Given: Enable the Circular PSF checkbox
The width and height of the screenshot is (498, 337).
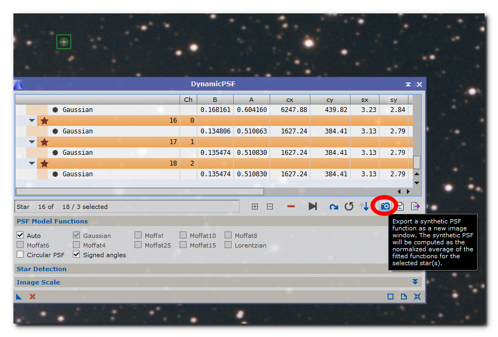Looking at the screenshot, I should (20, 254).
